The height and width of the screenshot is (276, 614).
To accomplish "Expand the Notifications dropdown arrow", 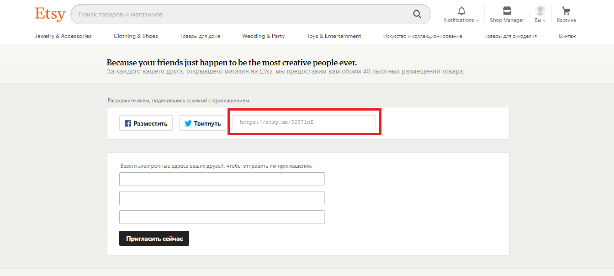I will [x=477, y=21].
